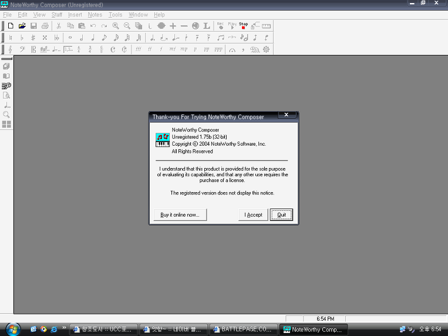This screenshot has height=336, width=448.
Task: Click the Internet Explorer quick launch icon
Action: pyautogui.click(x=53, y=330)
